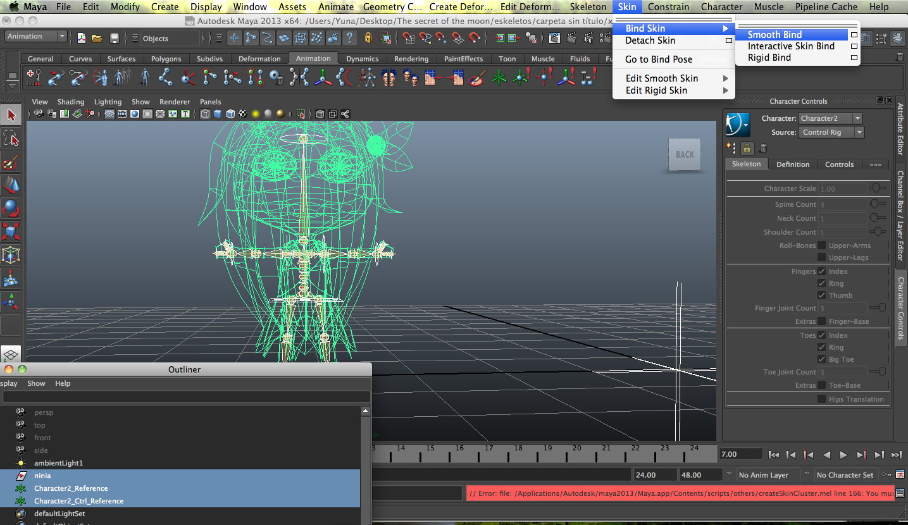Toggle Roll-Bones Upper-Arms checkbox
The width and height of the screenshot is (908, 525).
(821, 245)
